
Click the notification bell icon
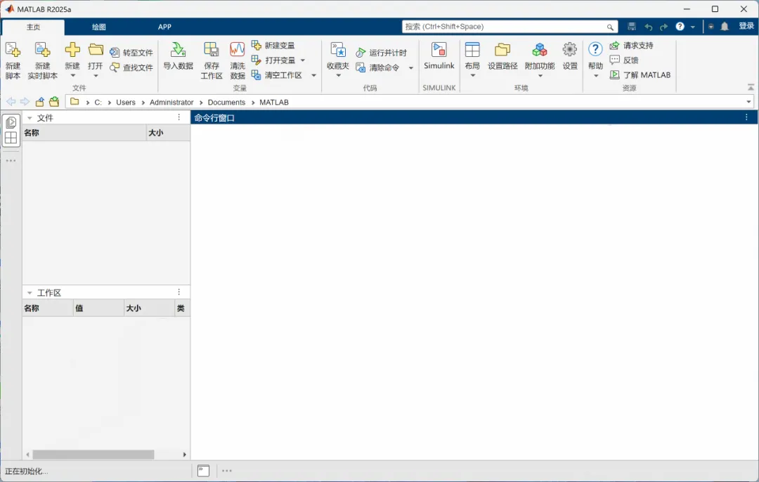(725, 27)
